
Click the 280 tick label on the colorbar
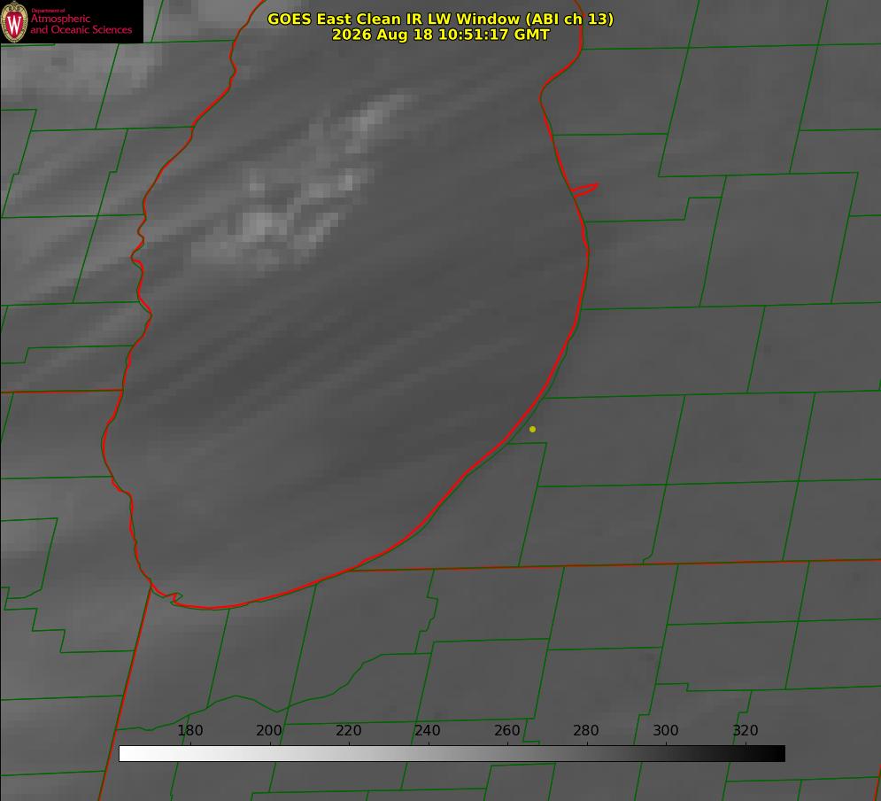pyautogui.click(x=586, y=730)
